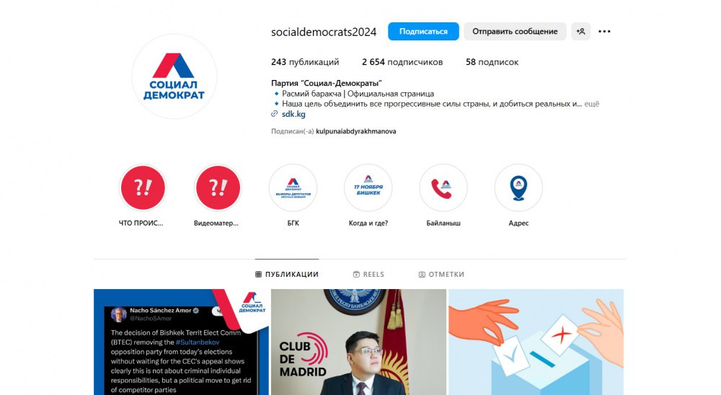Open the Когда и где? highlight
This screenshot has width=721, height=395.
pos(368,187)
